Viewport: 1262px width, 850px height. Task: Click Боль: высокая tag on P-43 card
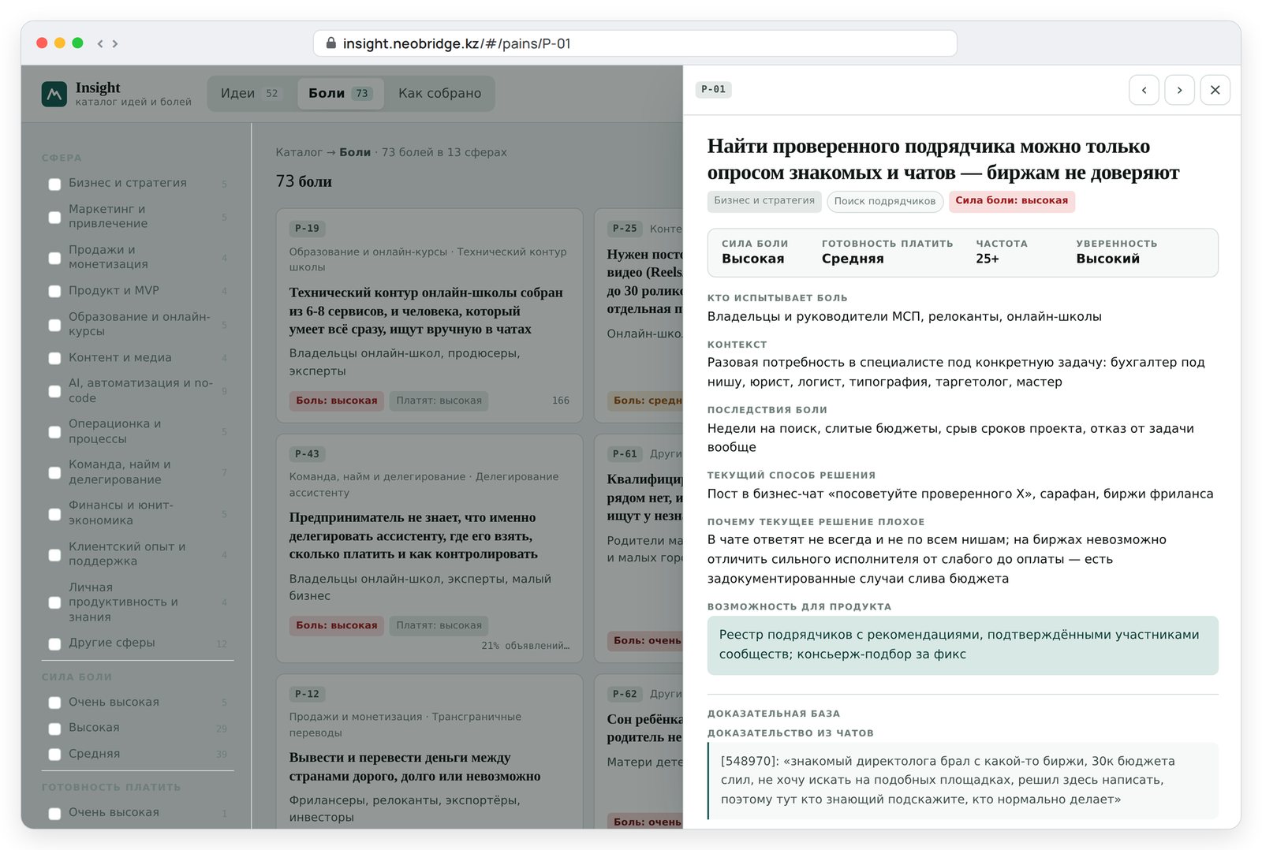coord(337,625)
